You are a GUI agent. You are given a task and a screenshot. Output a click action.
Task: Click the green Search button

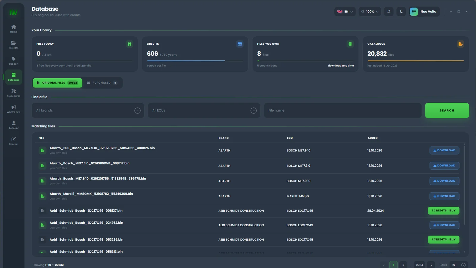click(x=447, y=110)
